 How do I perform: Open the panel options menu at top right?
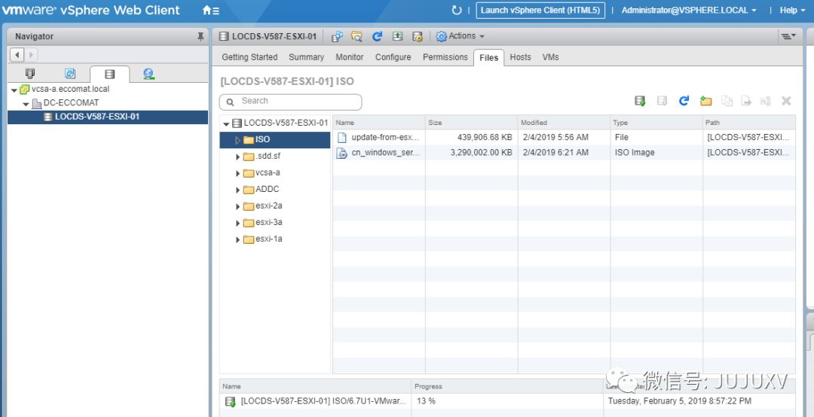point(788,36)
